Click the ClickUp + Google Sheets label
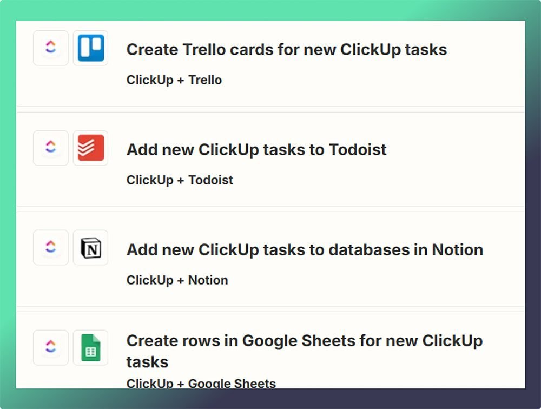 coord(201,384)
